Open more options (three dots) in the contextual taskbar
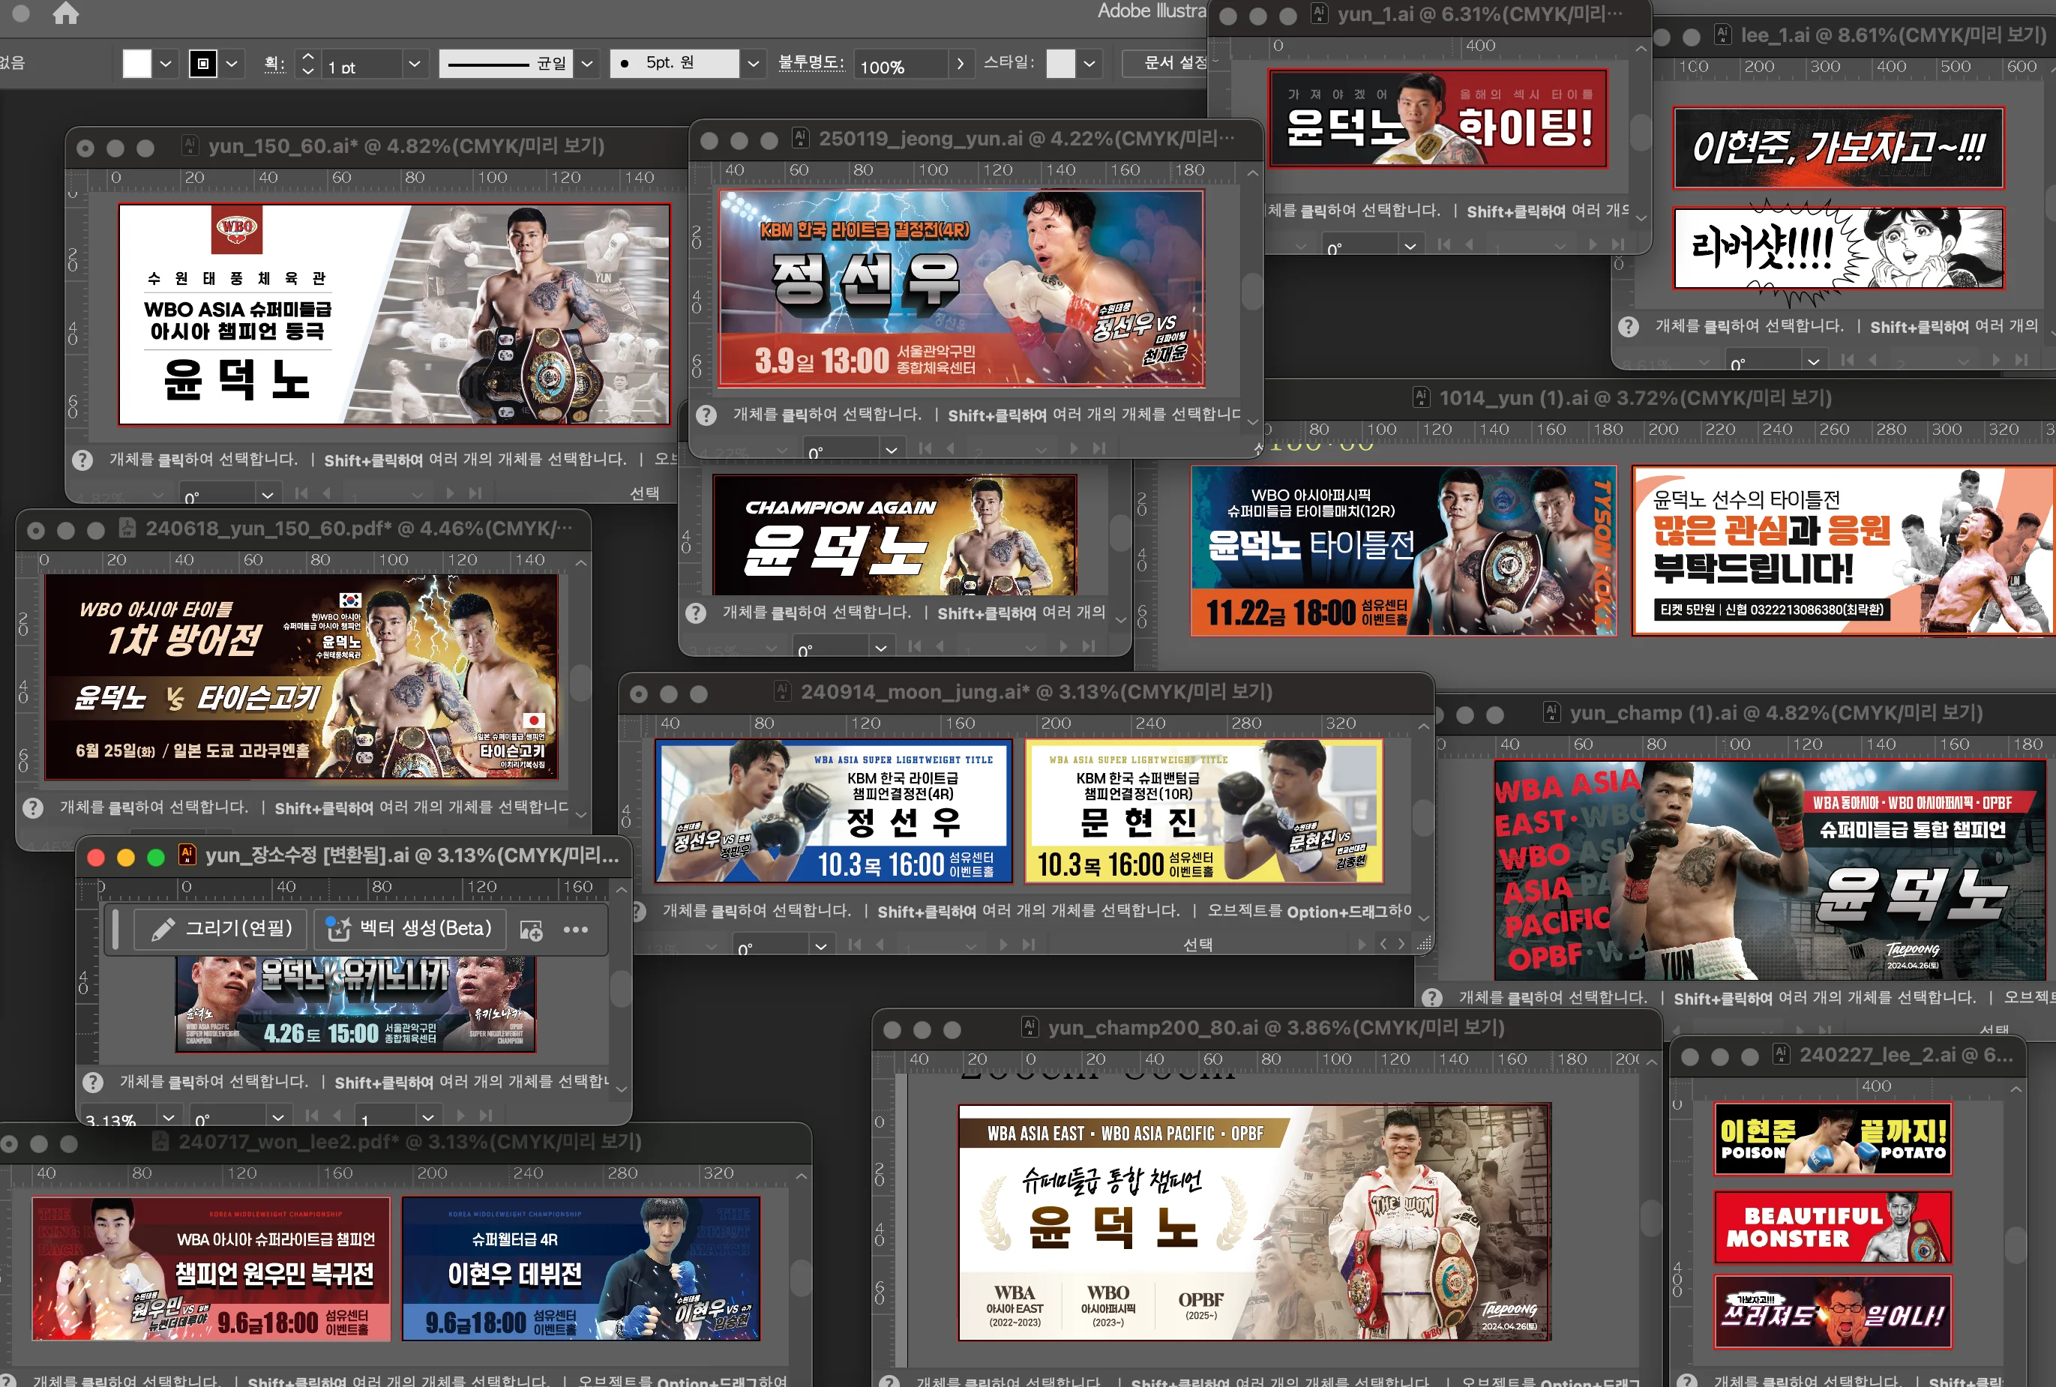The width and height of the screenshot is (2056, 1387). pyautogui.click(x=576, y=930)
